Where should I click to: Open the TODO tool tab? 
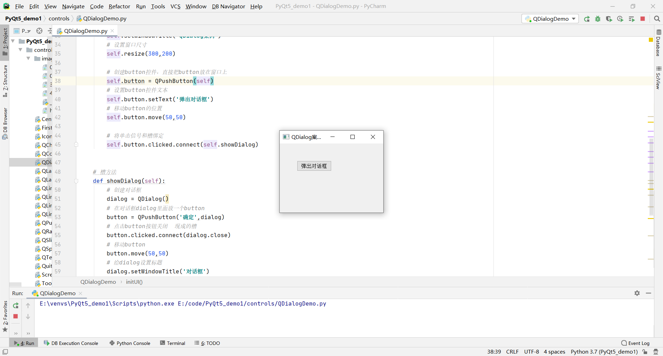coord(207,343)
